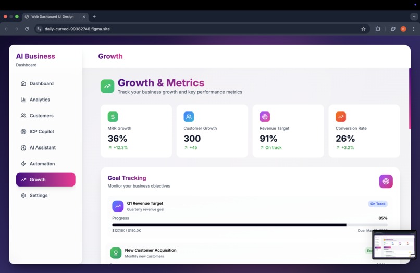
Task: Click the green dollar MRR Growth icon
Action: point(113,117)
